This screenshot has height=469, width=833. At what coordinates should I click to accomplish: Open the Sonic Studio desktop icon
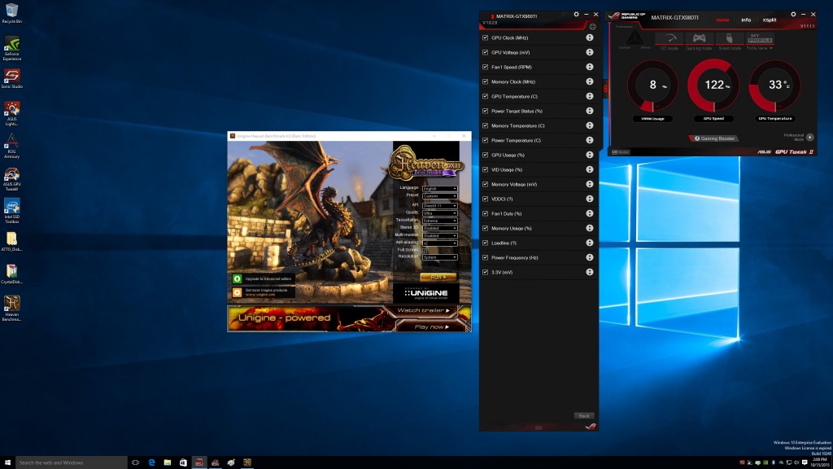click(x=11, y=78)
